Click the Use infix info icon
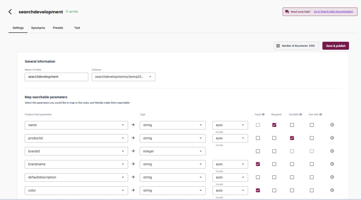 pos(321,114)
